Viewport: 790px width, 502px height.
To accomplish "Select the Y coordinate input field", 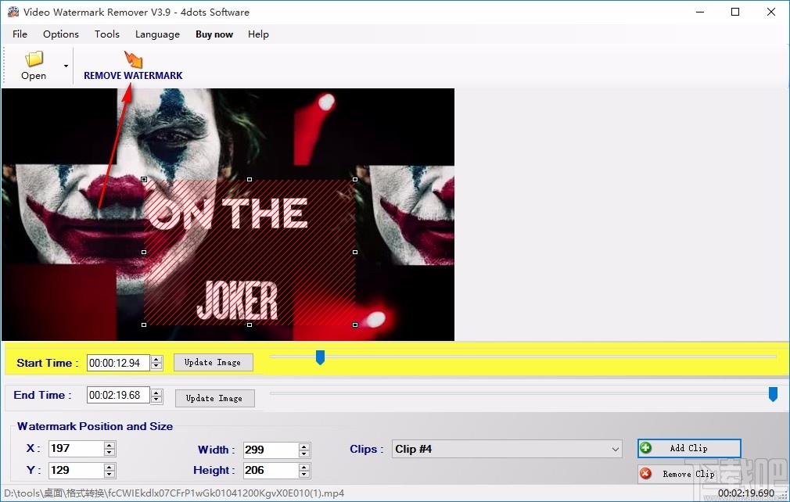I will click(75, 470).
